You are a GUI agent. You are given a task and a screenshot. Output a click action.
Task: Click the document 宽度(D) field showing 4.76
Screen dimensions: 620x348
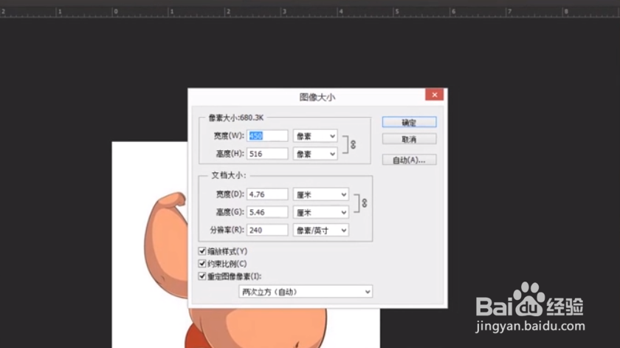point(267,194)
